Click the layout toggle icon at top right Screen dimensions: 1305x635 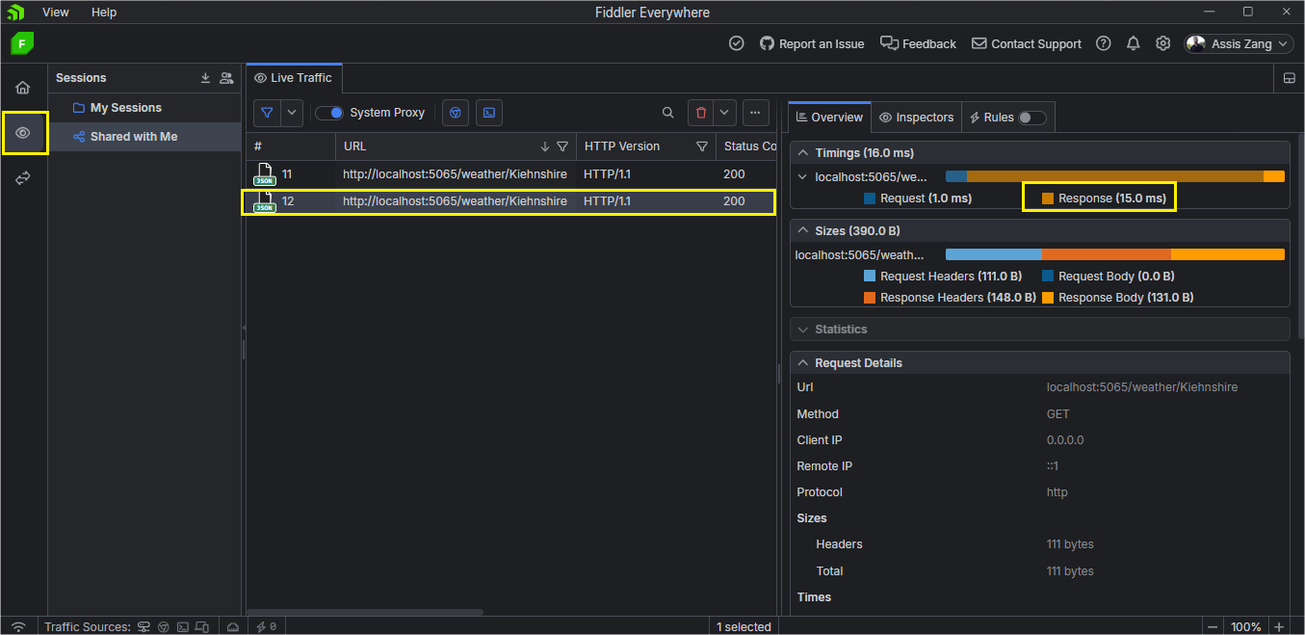(x=1290, y=78)
